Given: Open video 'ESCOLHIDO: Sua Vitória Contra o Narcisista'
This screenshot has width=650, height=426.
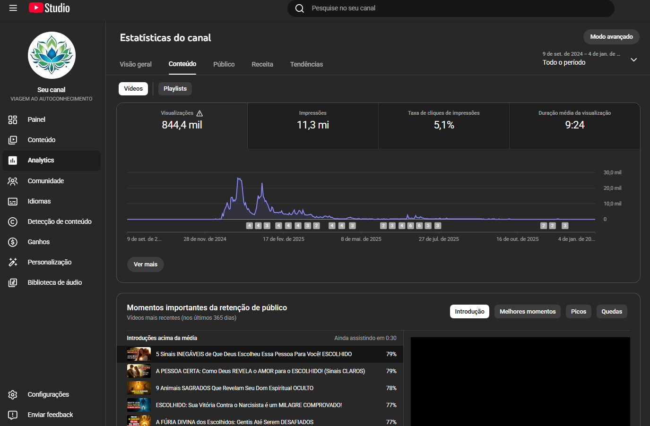Looking at the screenshot, I should click(260, 405).
